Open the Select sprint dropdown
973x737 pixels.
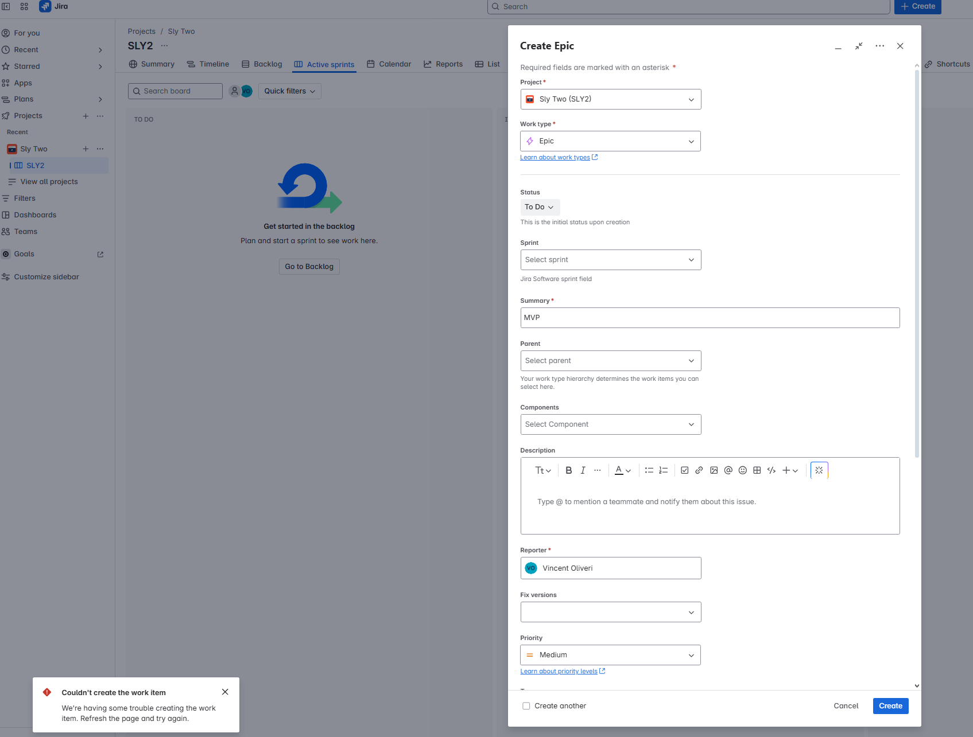point(610,259)
